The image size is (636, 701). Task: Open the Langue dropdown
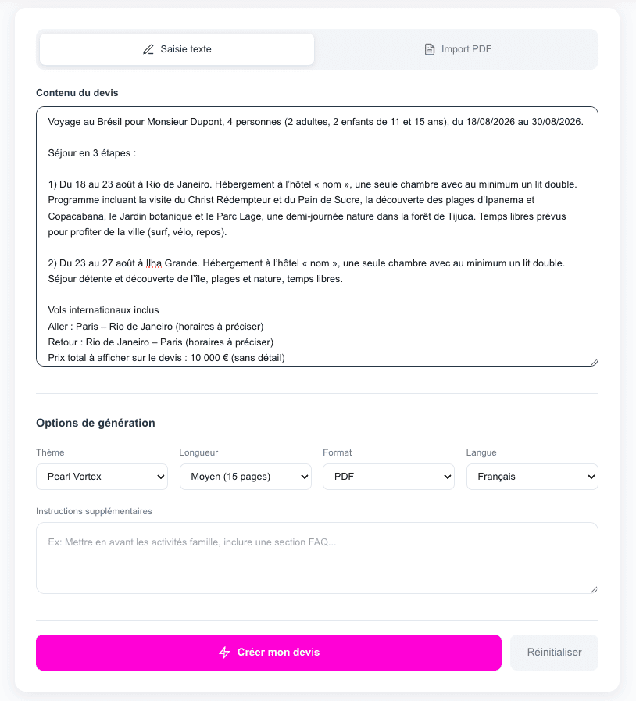coord(531,477)
